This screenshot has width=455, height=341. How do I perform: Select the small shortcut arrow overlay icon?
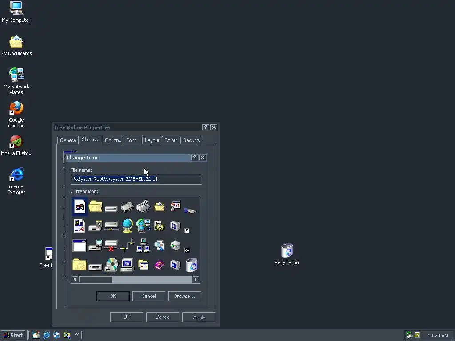(x=187, y=230)
